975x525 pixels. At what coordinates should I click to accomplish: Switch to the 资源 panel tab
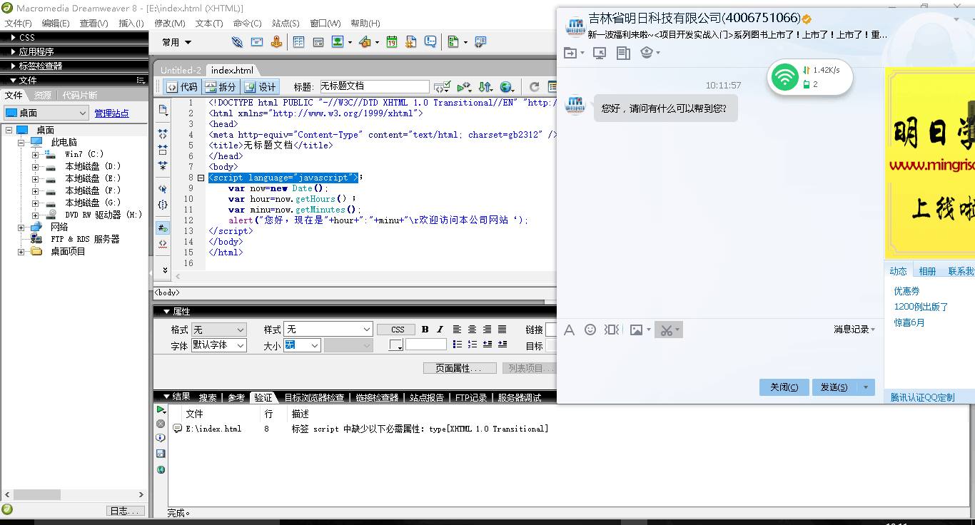point(43,96)
